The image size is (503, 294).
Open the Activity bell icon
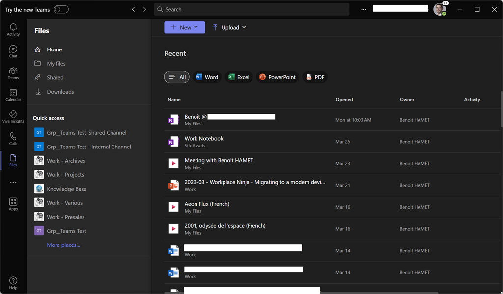tap(13, 29)
